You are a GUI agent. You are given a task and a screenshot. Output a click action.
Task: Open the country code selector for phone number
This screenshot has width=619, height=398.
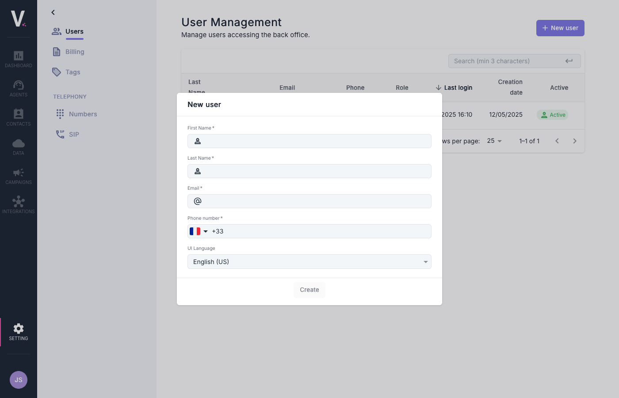[199, 231]
